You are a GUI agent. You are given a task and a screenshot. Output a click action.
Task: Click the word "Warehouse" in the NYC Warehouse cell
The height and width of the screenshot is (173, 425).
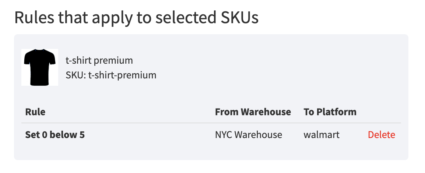coord(258,135)
